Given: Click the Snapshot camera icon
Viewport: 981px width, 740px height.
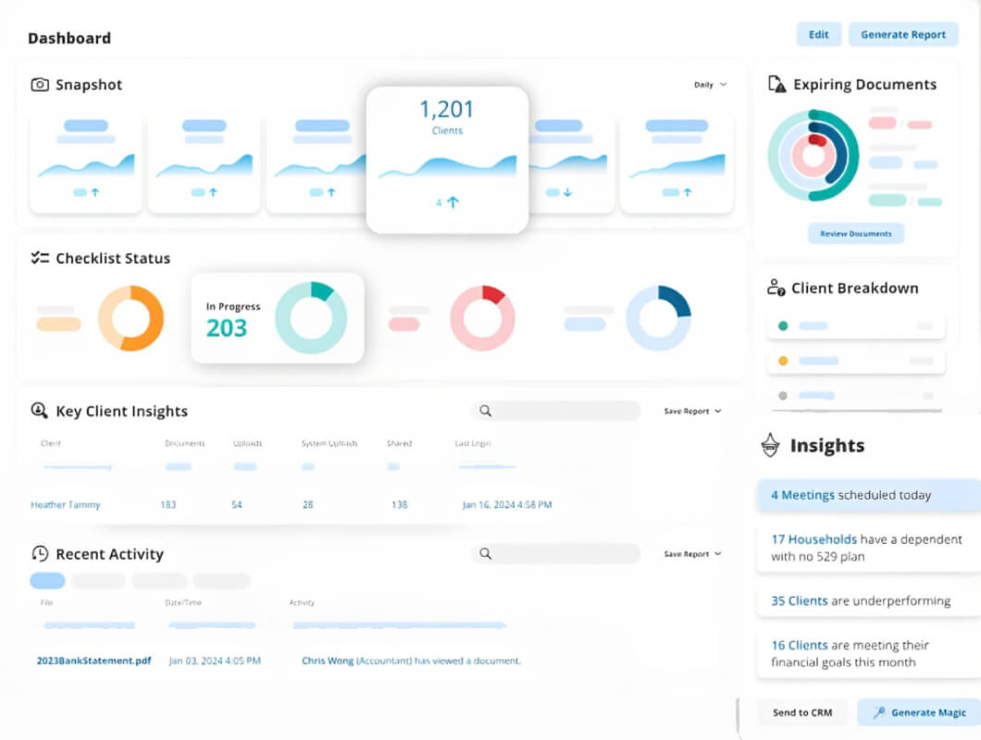Looking at the screenshot, I should 40,84.
